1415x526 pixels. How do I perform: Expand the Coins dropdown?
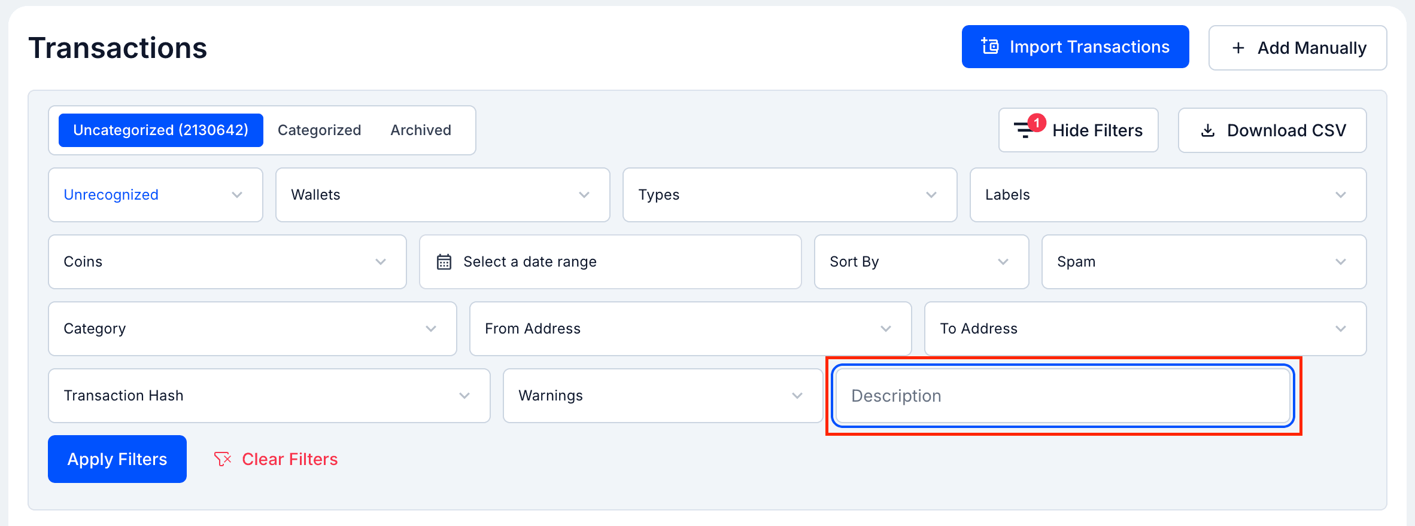click(x=227, y=262)
